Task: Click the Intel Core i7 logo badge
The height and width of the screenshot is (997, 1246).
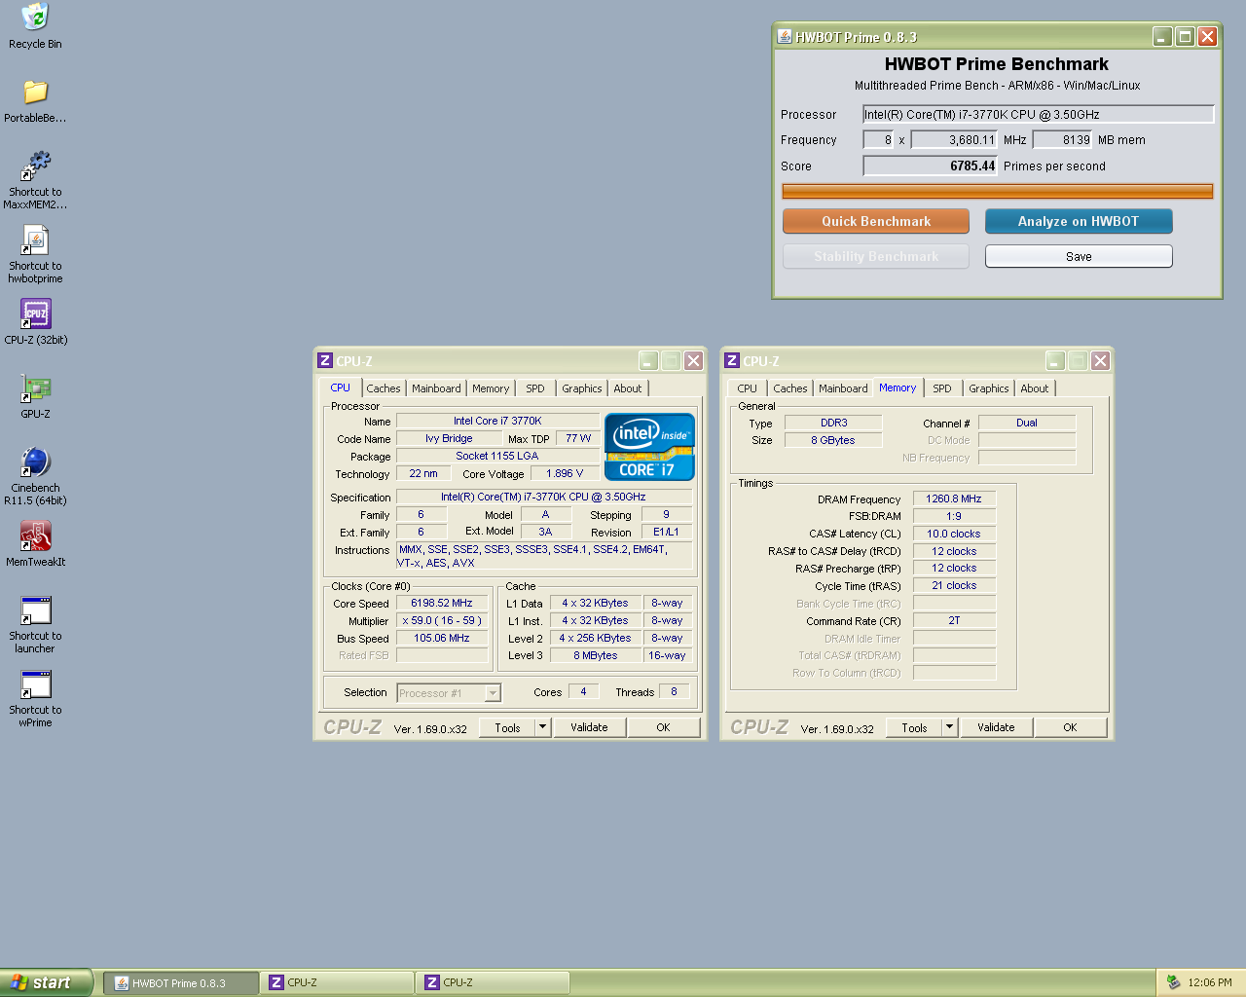Action: point(649,447)
